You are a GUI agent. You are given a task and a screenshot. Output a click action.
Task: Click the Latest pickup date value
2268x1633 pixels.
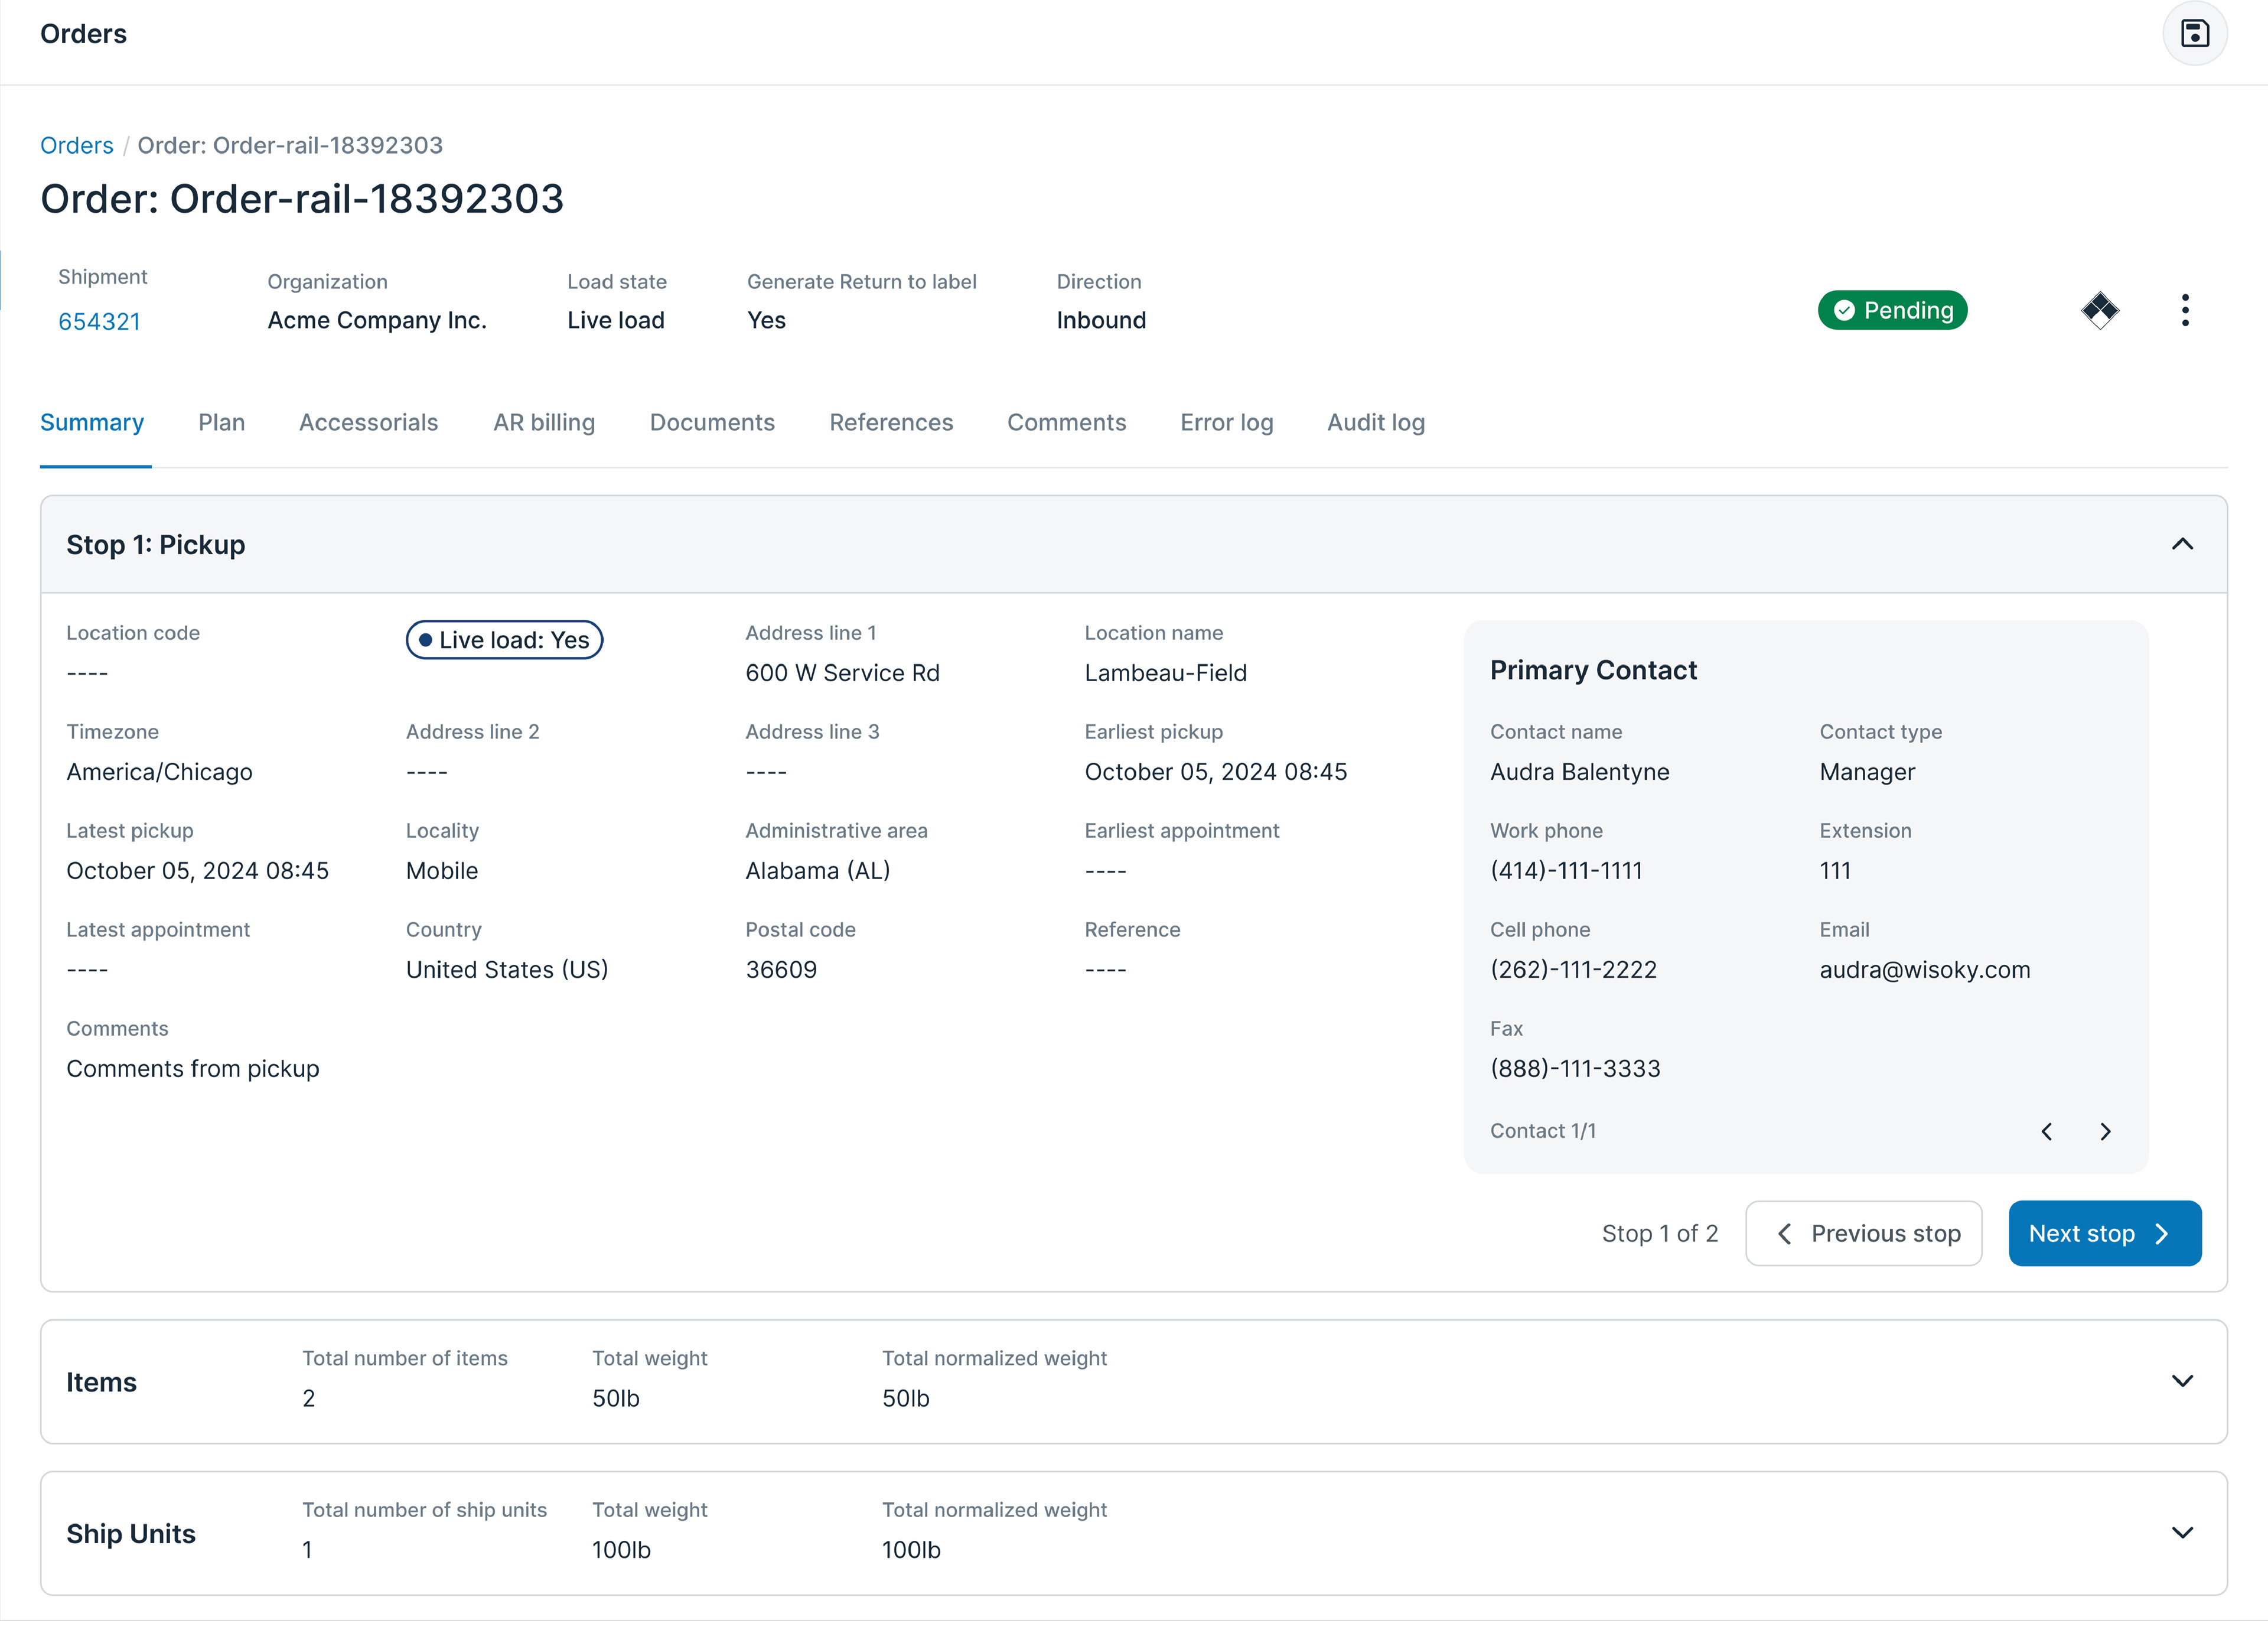(197, 870)
